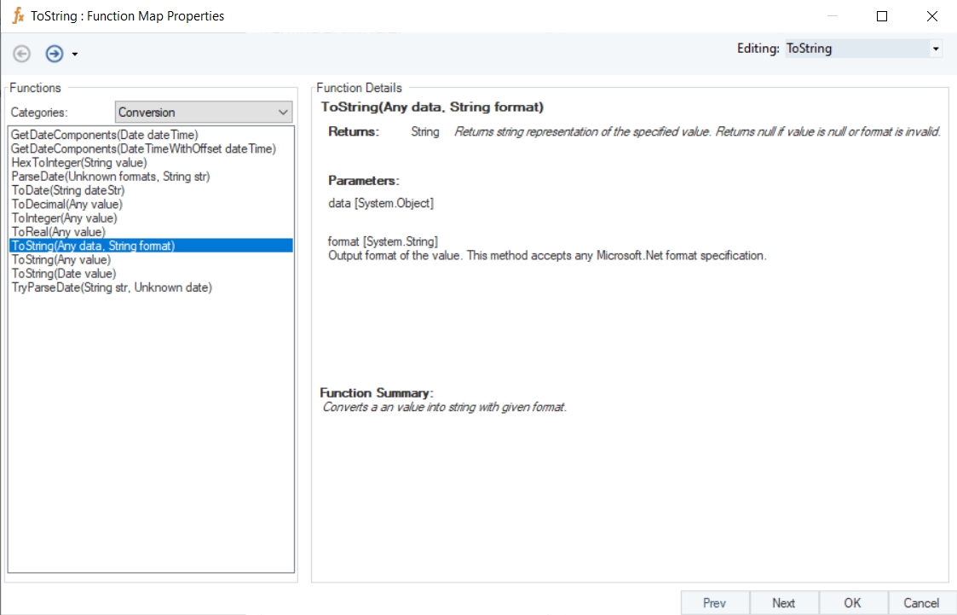Viewport: 957px width, 615px height.
Task: Pick ToDate(String dateStr) function
Action: click(70, 190)
